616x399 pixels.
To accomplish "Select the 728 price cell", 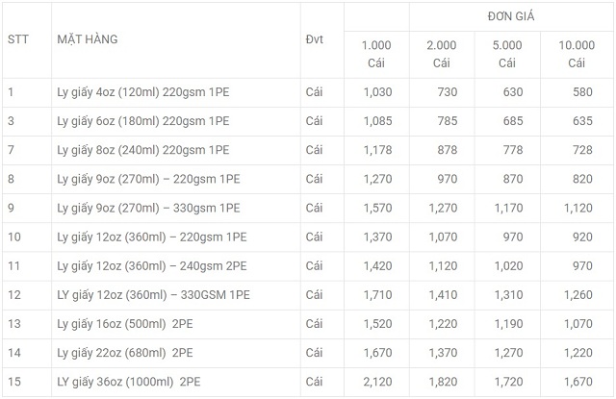I will point(581,150).
